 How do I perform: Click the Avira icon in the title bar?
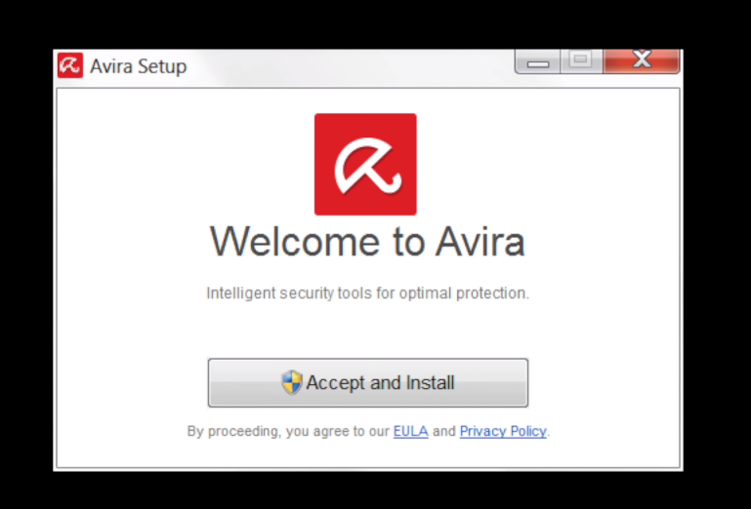pos(70,65)
